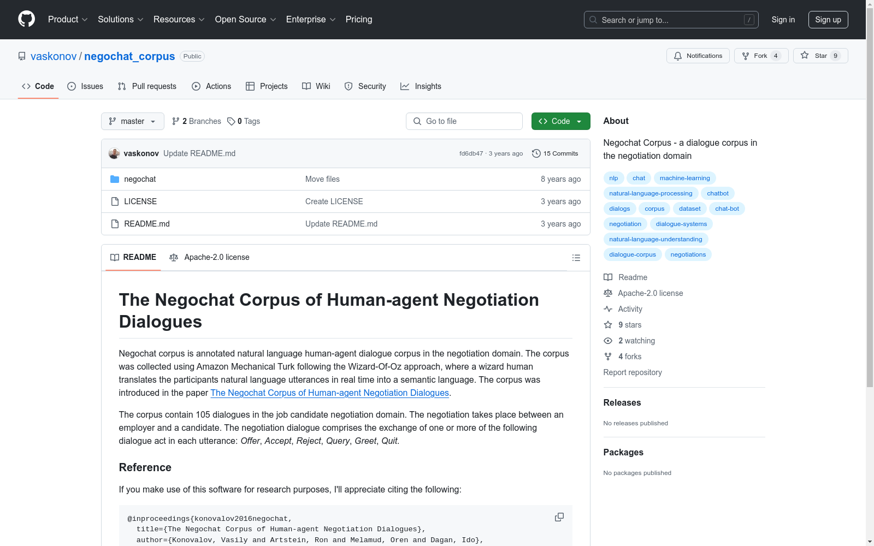Open the README outline list icon
Screen dimensions: 874x546
[576, 258]
